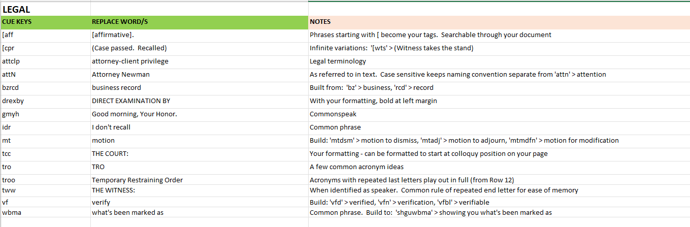Screen dimensions: 690x227
Task: Select the '(Case passed. Recalled)' cell
Action: (199, 49)
